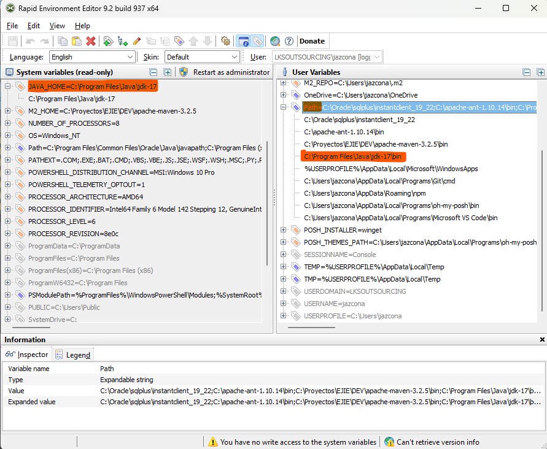Expand the system Path variable node

pyautogui.click(x=7, y=148)
